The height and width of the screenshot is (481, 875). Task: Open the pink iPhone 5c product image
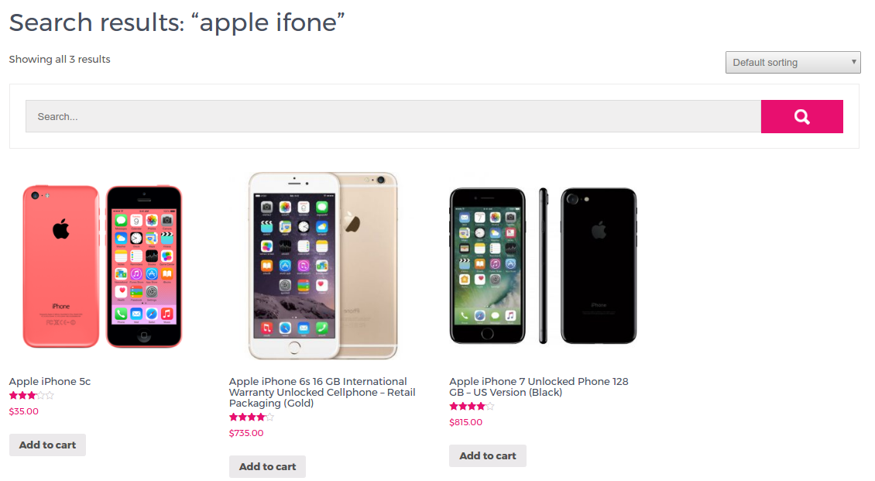point(102,266)
